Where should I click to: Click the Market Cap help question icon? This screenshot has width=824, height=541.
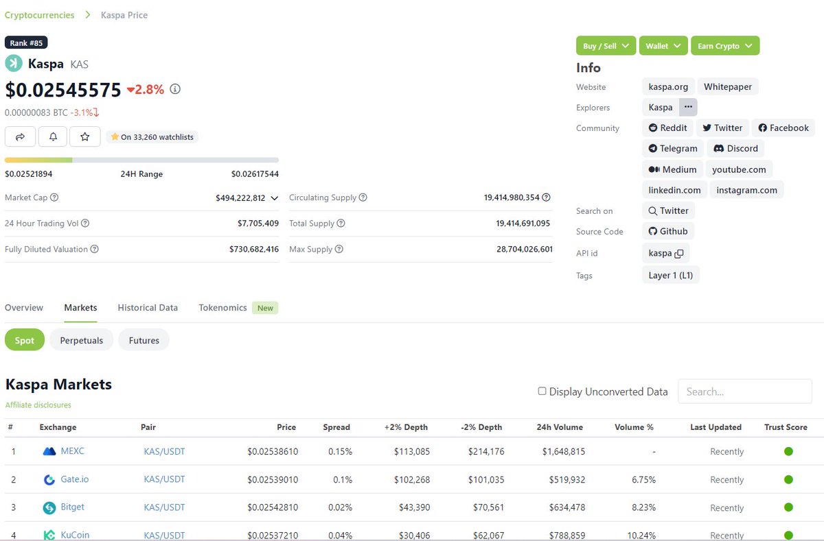[54, 197]
